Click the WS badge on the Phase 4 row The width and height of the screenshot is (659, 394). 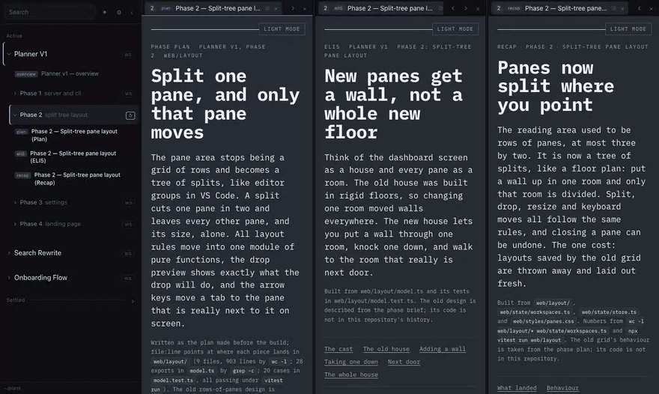coord(128,224)
